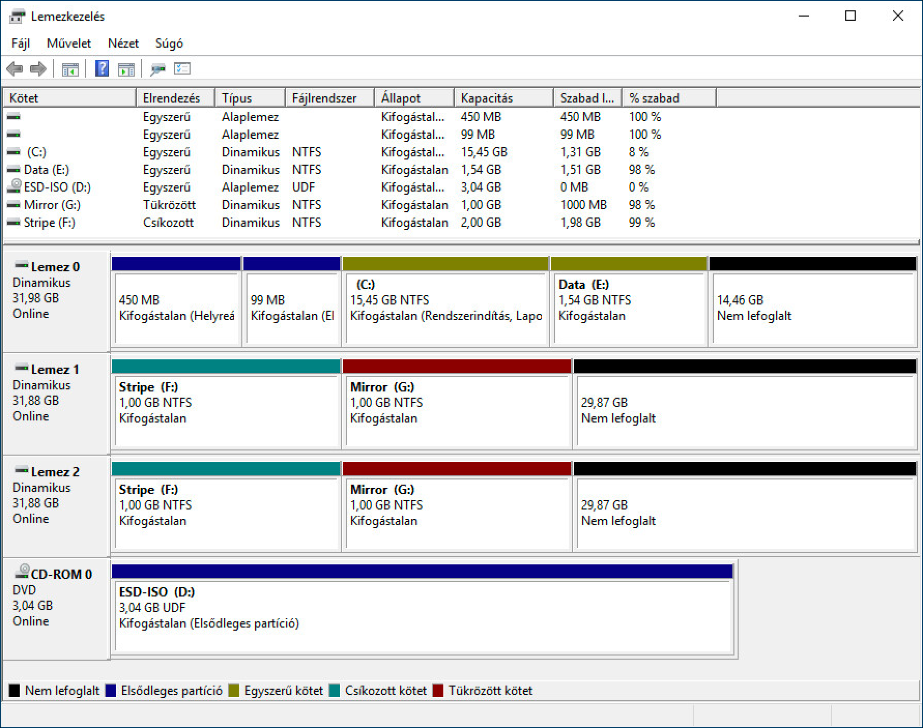Viewport: 923px width, 728px height.
Task: Sort by the Kapacitás column header
Action: [503, 98]
